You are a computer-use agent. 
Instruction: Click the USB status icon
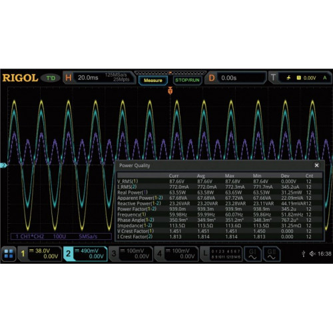[x=304, y=254]
